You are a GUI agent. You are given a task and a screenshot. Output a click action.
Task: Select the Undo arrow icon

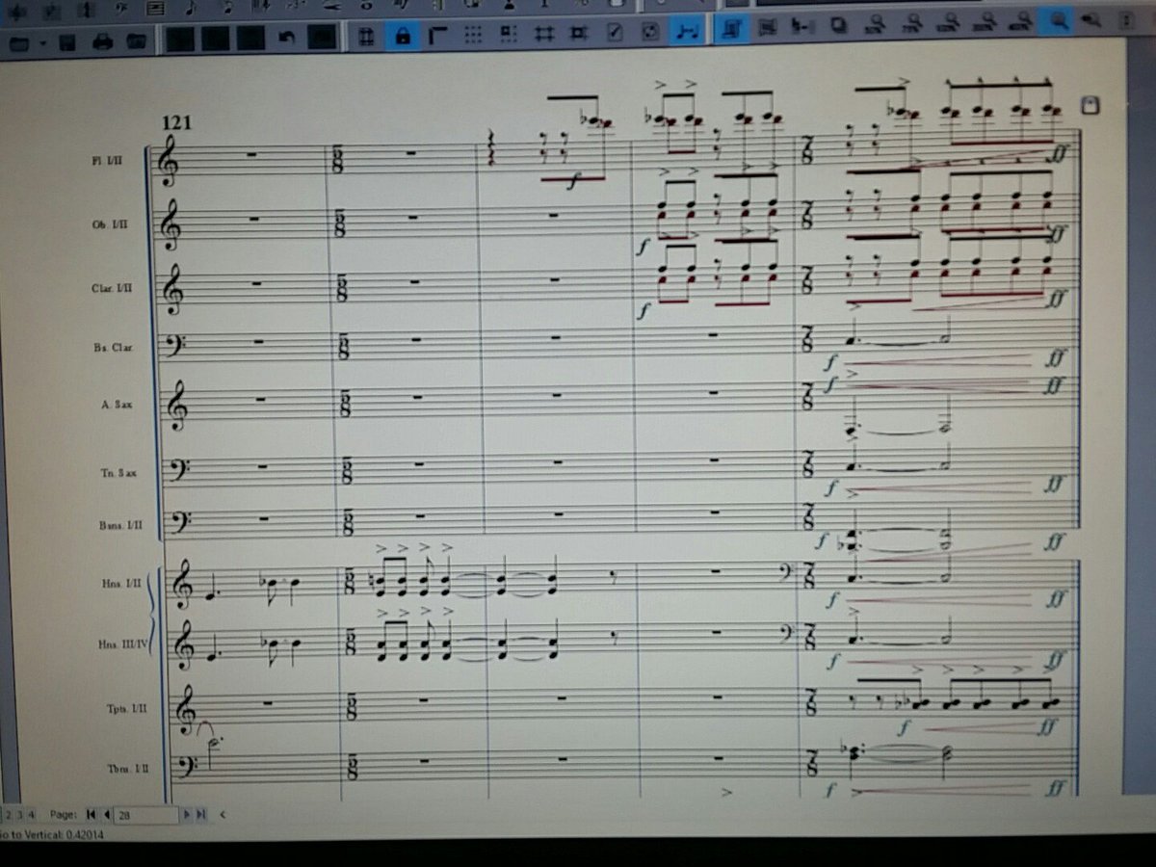click(x=286, y=36)
